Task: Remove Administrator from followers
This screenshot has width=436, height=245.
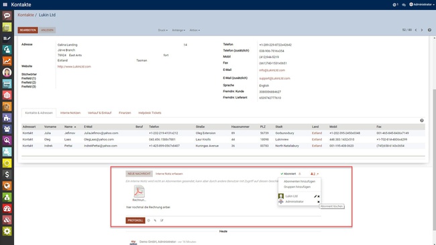Action: (319, 201)
